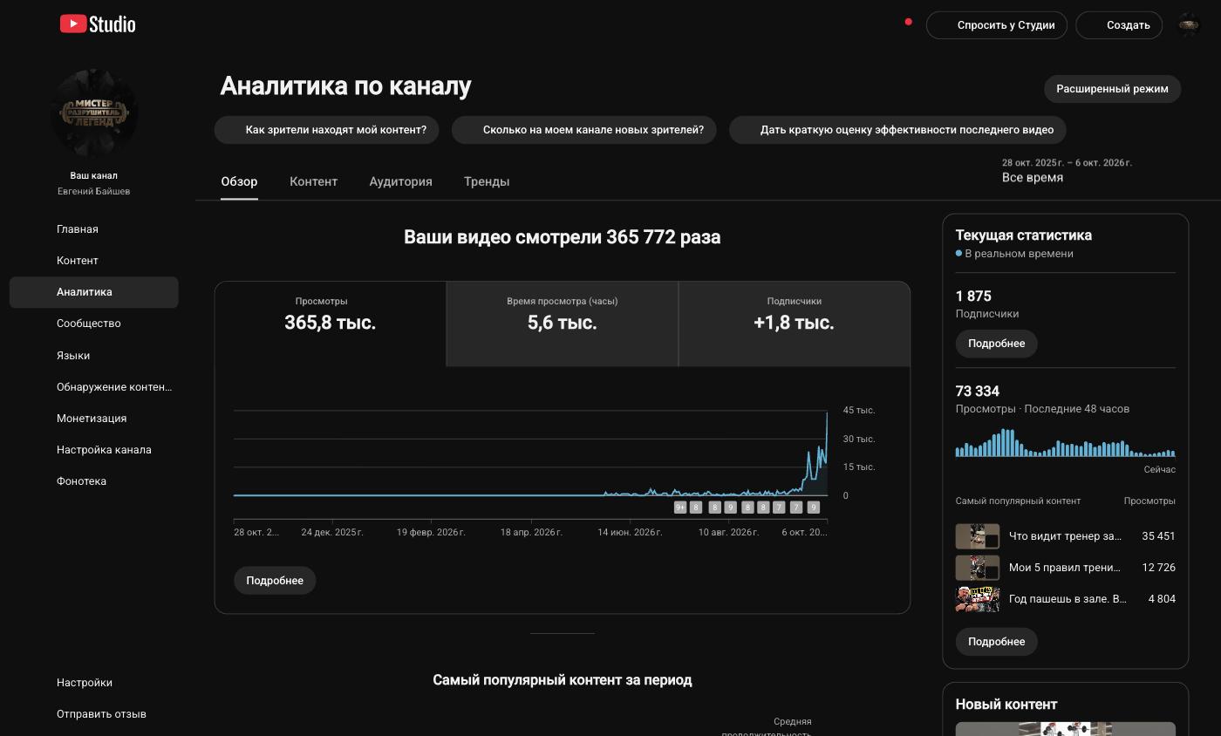Viewport: 1221px width, 736px height.
Task: Click the 9+ video marker on chart
Action: click(x=680, y=508)
